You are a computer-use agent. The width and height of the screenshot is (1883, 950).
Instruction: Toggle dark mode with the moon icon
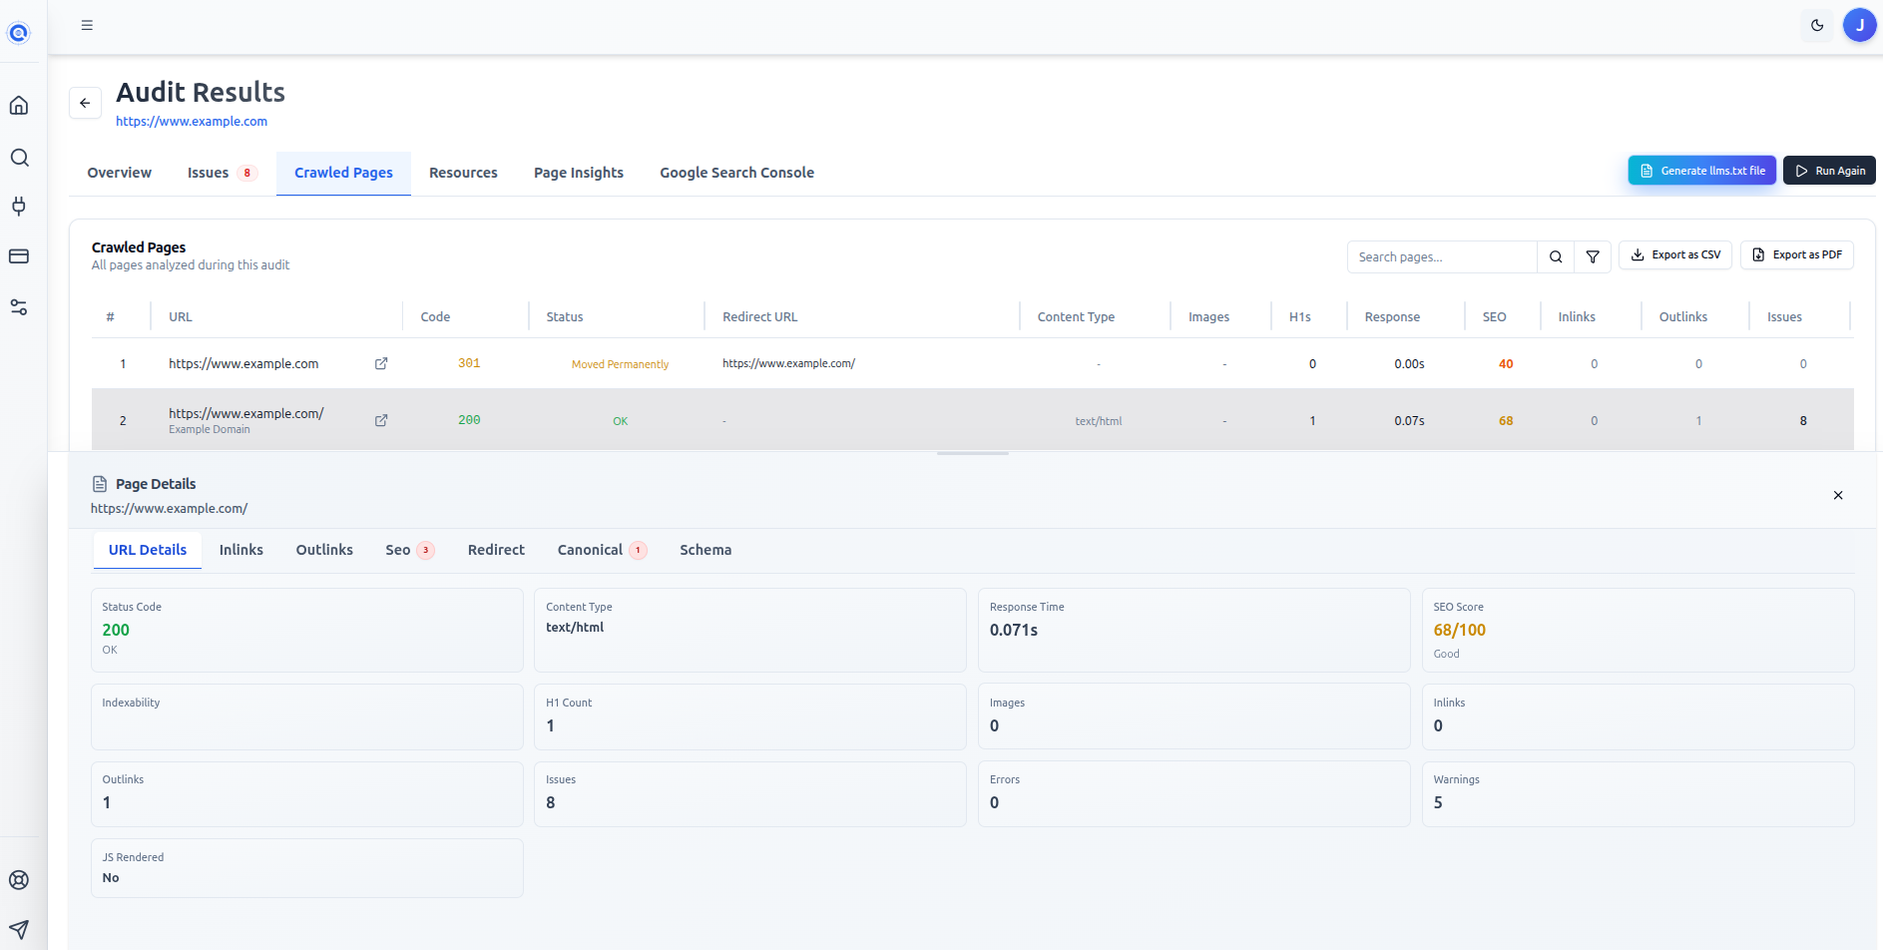(1816, 25)
